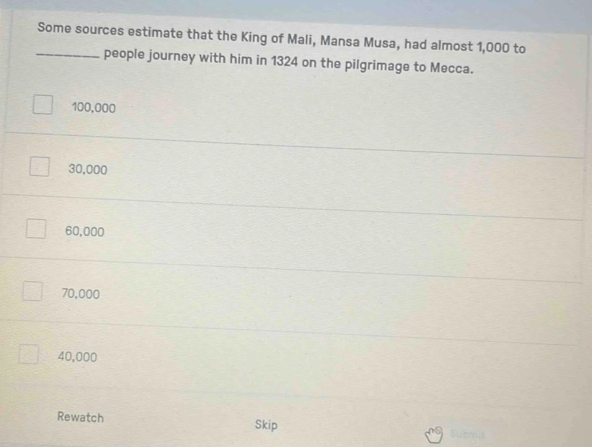Enable the checkbox next to 40,000
Viewport: 592px width, 447px height.
click(28, 354)
